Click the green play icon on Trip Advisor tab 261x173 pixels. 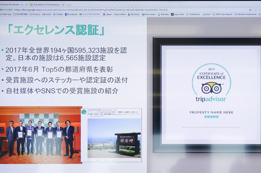[31, 5]
